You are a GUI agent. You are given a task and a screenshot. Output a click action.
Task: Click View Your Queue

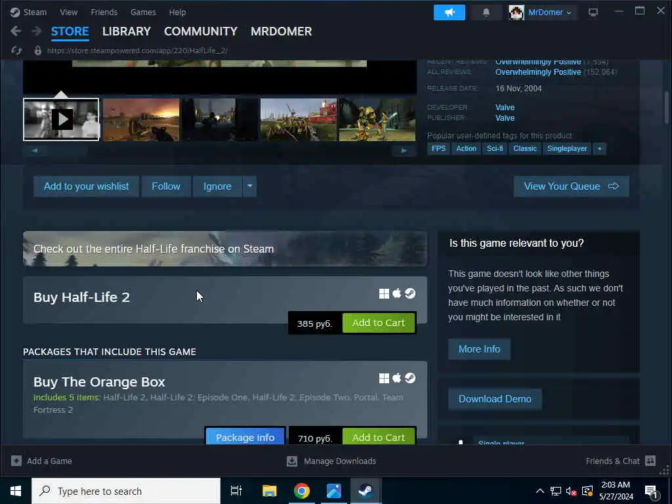pos(572,186)
